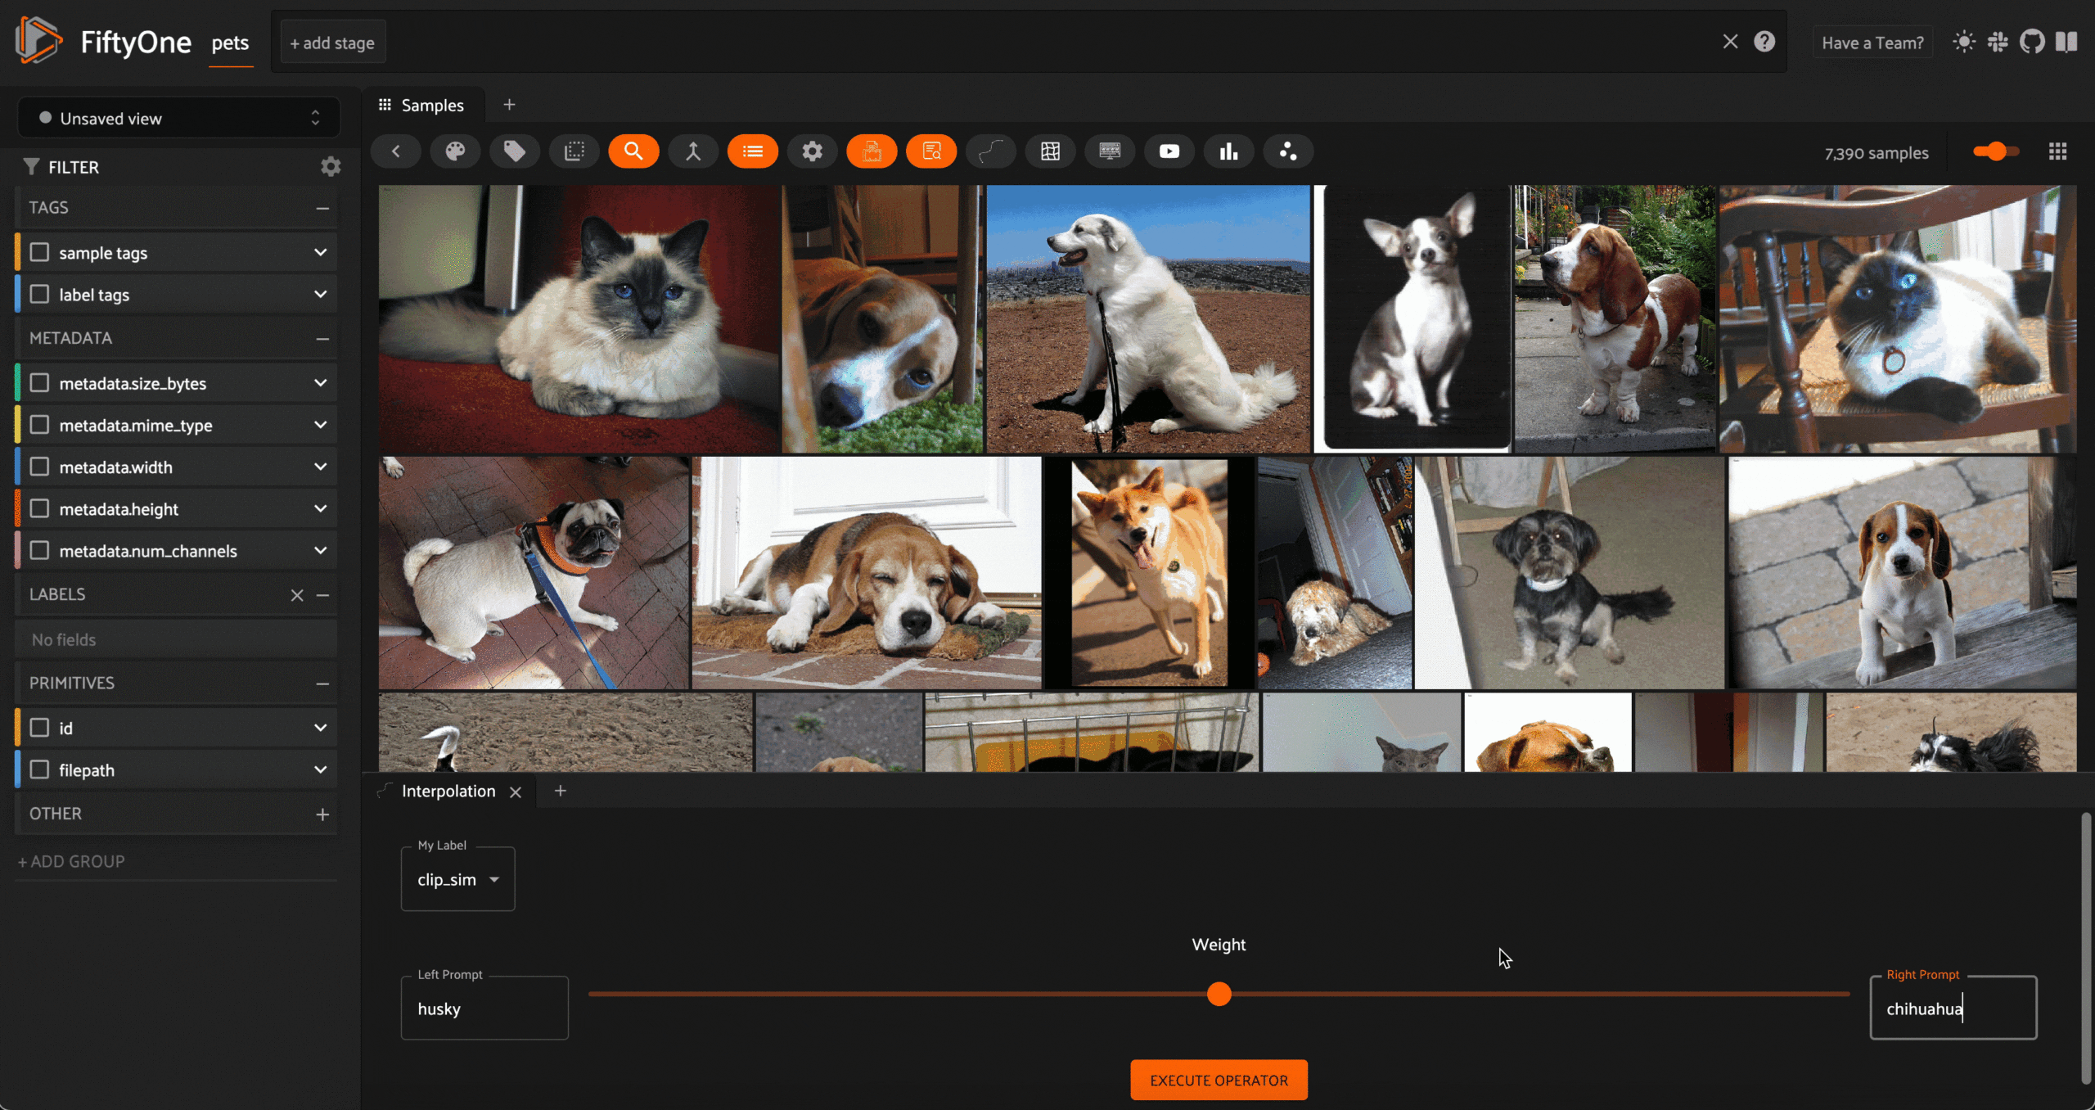Screen dimensions: 2095x1110
Task: Click the Weight slider handle
Action: (1219, 994)
